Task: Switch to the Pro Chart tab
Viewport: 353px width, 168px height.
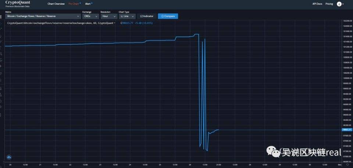Action: pos(74,4)
